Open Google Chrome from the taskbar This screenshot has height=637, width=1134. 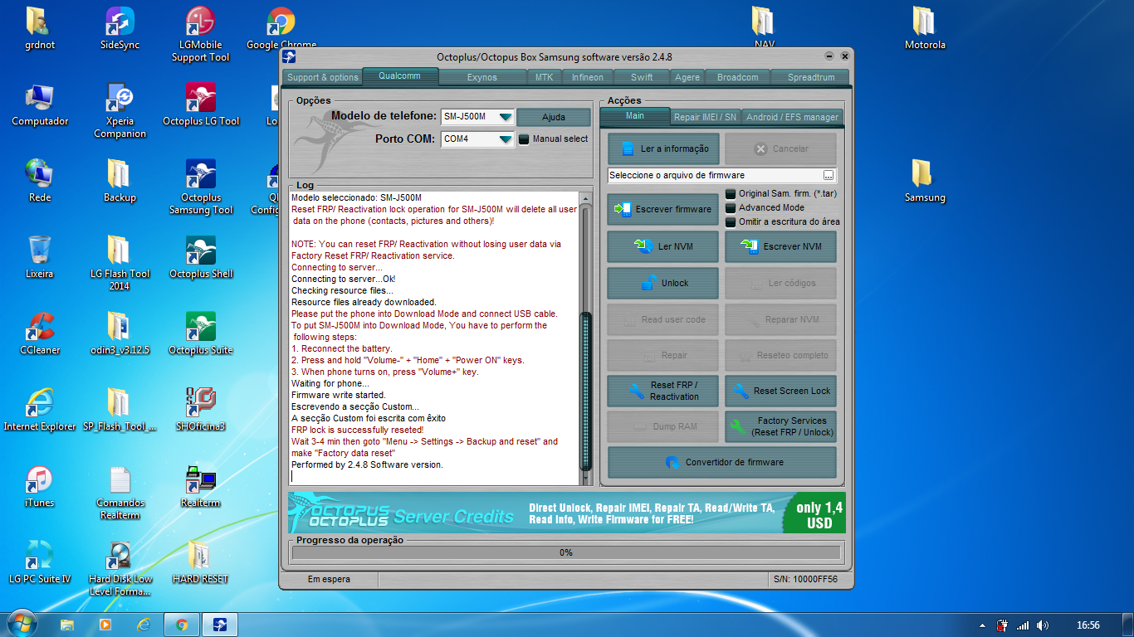coord(182,625)
